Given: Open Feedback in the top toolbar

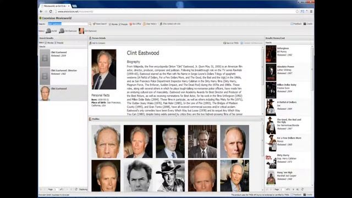Looking at the screenshot, I should click(x=296, y=24).
